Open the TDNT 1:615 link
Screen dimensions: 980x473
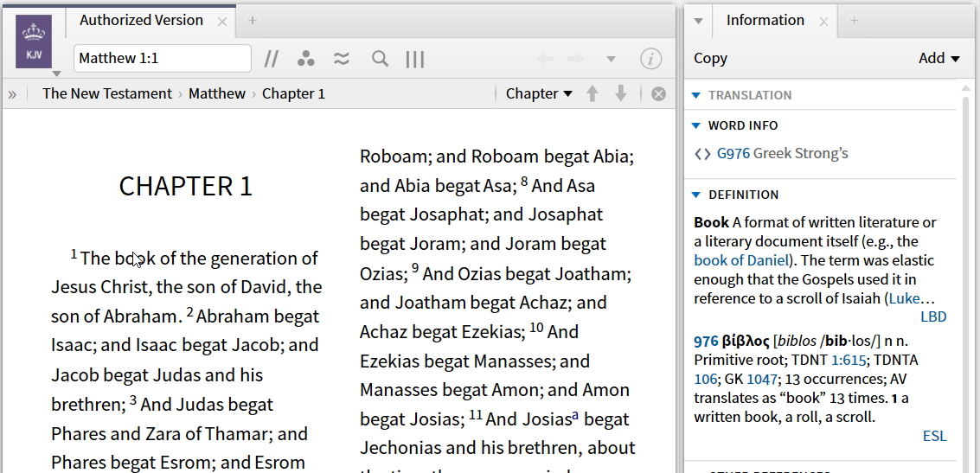click(x=849, y=360)
